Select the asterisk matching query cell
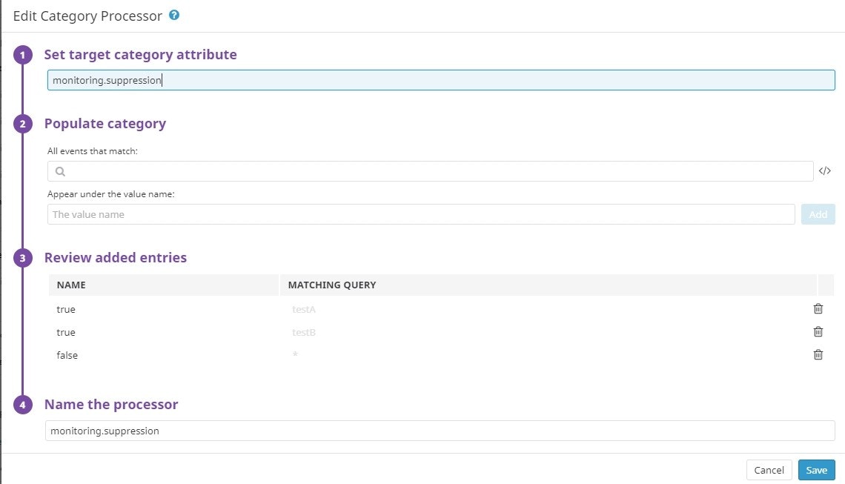The width and height of the screenshot is (845, 484). pos(295,354)
